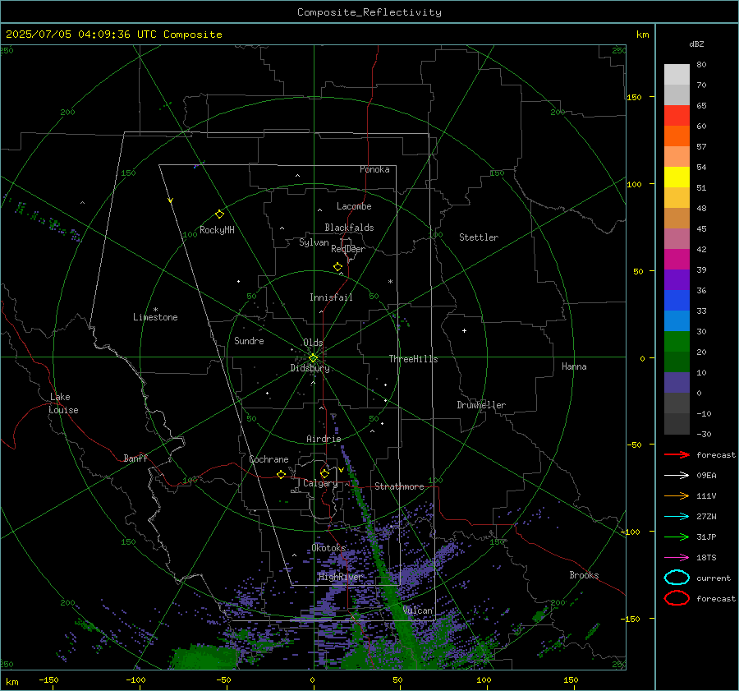Image resolution: width=739 pixels, height=691 pixels.
Task: Select the yellow diamond marker below RedDeer
Action: 338,267
